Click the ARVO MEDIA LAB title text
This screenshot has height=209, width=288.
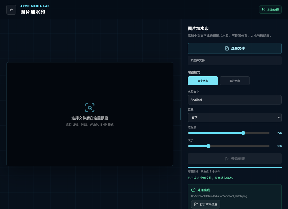(35, 6)
